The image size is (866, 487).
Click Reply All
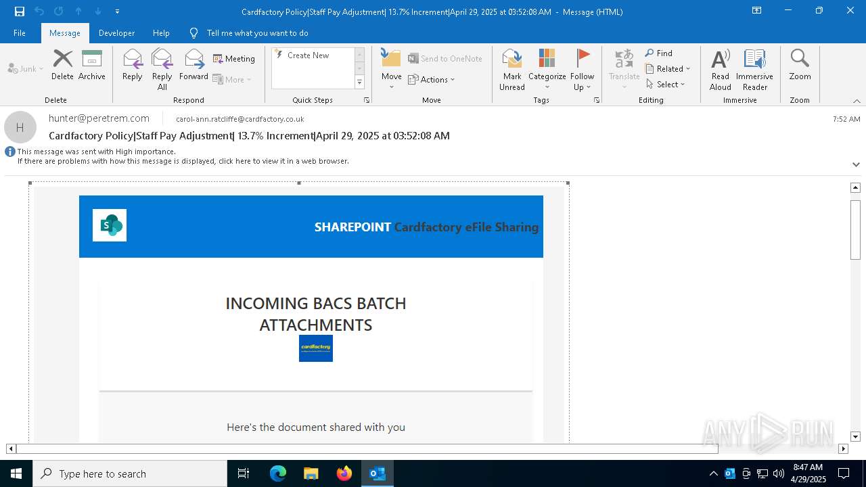coord(162,70)
